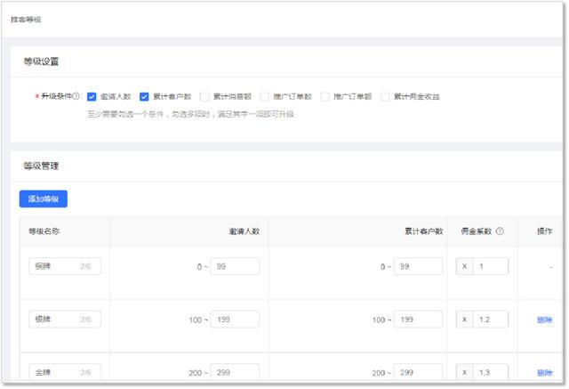This screenshot has height=389, width=569.
Task: Click the 添加等级 button
Action: pyautogui.click(x=44, y=199)
